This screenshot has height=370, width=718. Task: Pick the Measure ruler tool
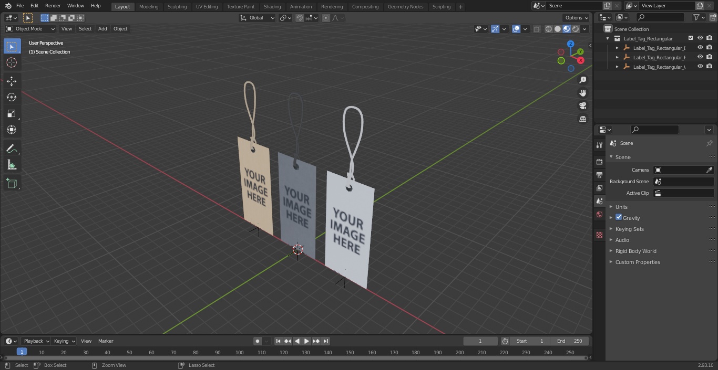[12, 165]
